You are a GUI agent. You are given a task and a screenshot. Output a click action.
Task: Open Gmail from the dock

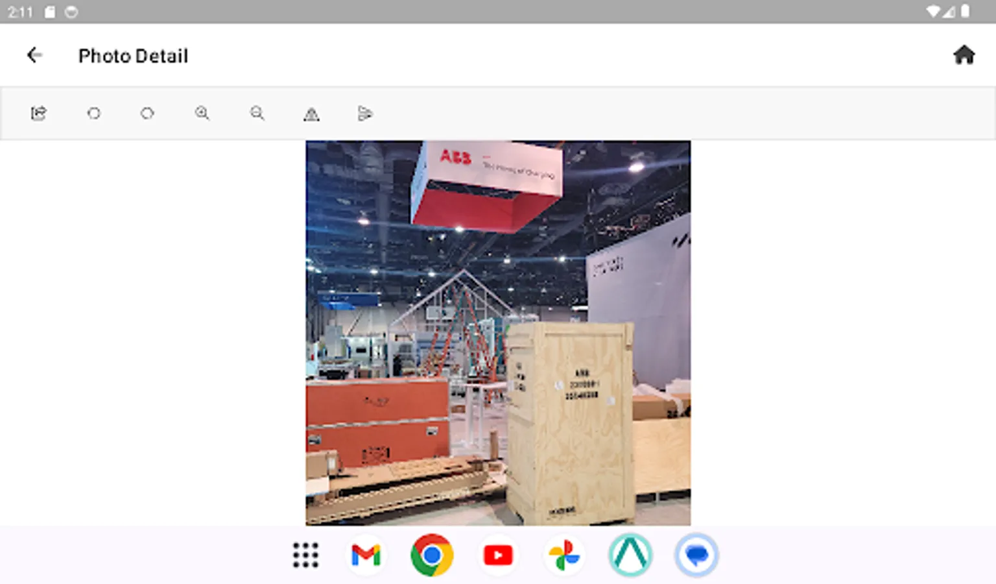(366, 554)
